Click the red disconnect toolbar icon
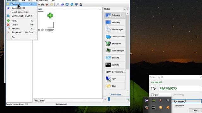This screenshot has width=202, height=113. [47, 4]
